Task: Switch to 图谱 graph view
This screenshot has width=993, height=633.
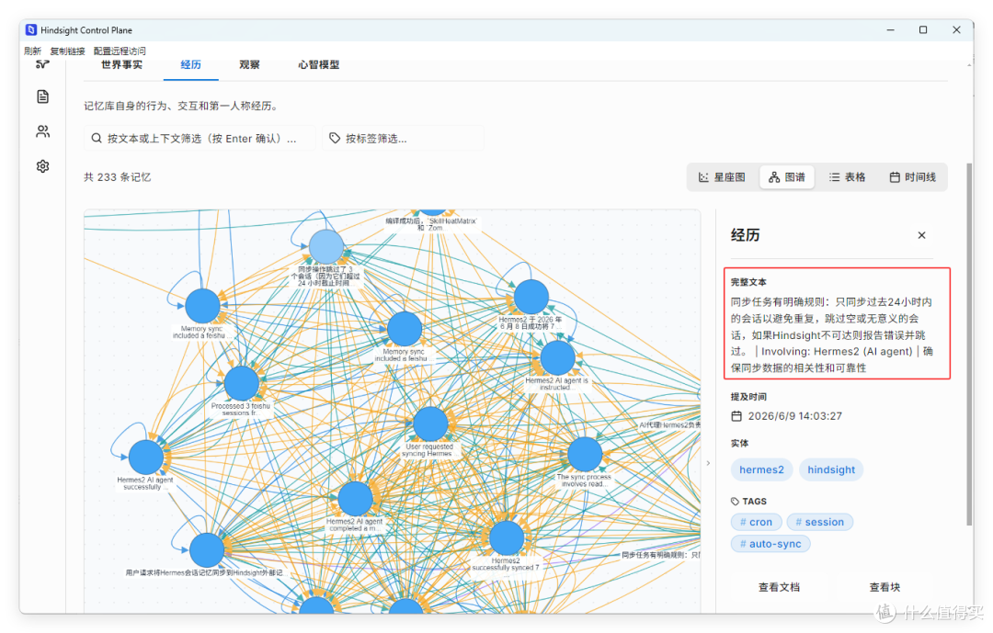Action: point(787,177)
